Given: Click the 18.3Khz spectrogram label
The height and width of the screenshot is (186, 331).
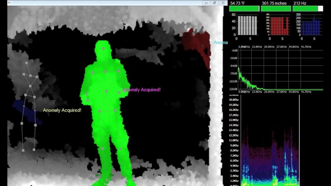Looking at the screenshot, I should pos(234,110).
